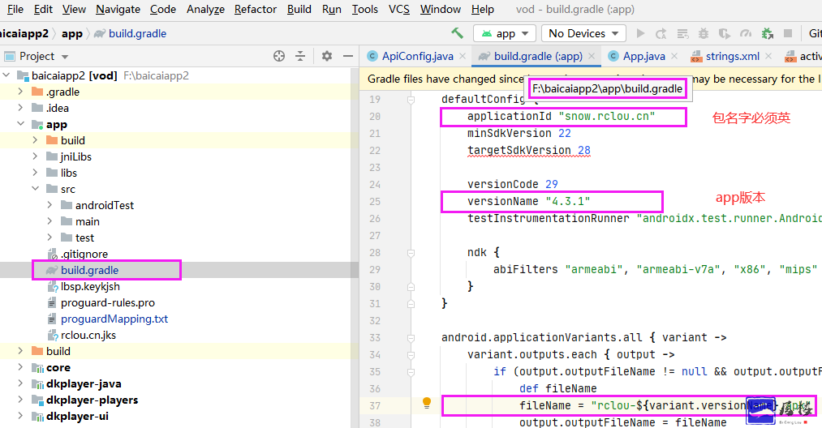Select proguard-rules.pro file
The height and width of the screenshot is (428, 822).
[x=107, y=303]
